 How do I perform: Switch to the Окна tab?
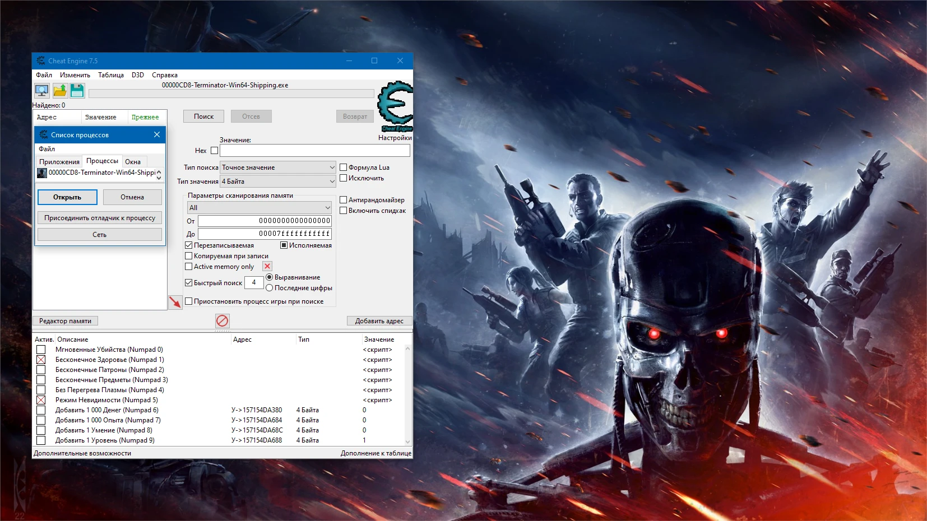pyautogui.click(x=134, y=161)
